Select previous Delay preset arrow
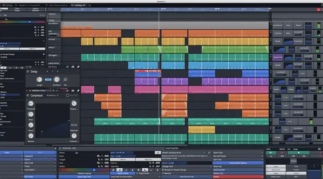Image resolution: width=323 pixels, height=179 pixels. (47, 72)
